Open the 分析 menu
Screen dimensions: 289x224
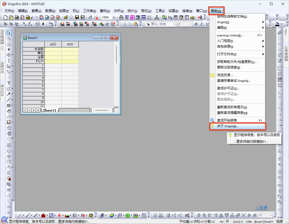(x=118, y=11)
